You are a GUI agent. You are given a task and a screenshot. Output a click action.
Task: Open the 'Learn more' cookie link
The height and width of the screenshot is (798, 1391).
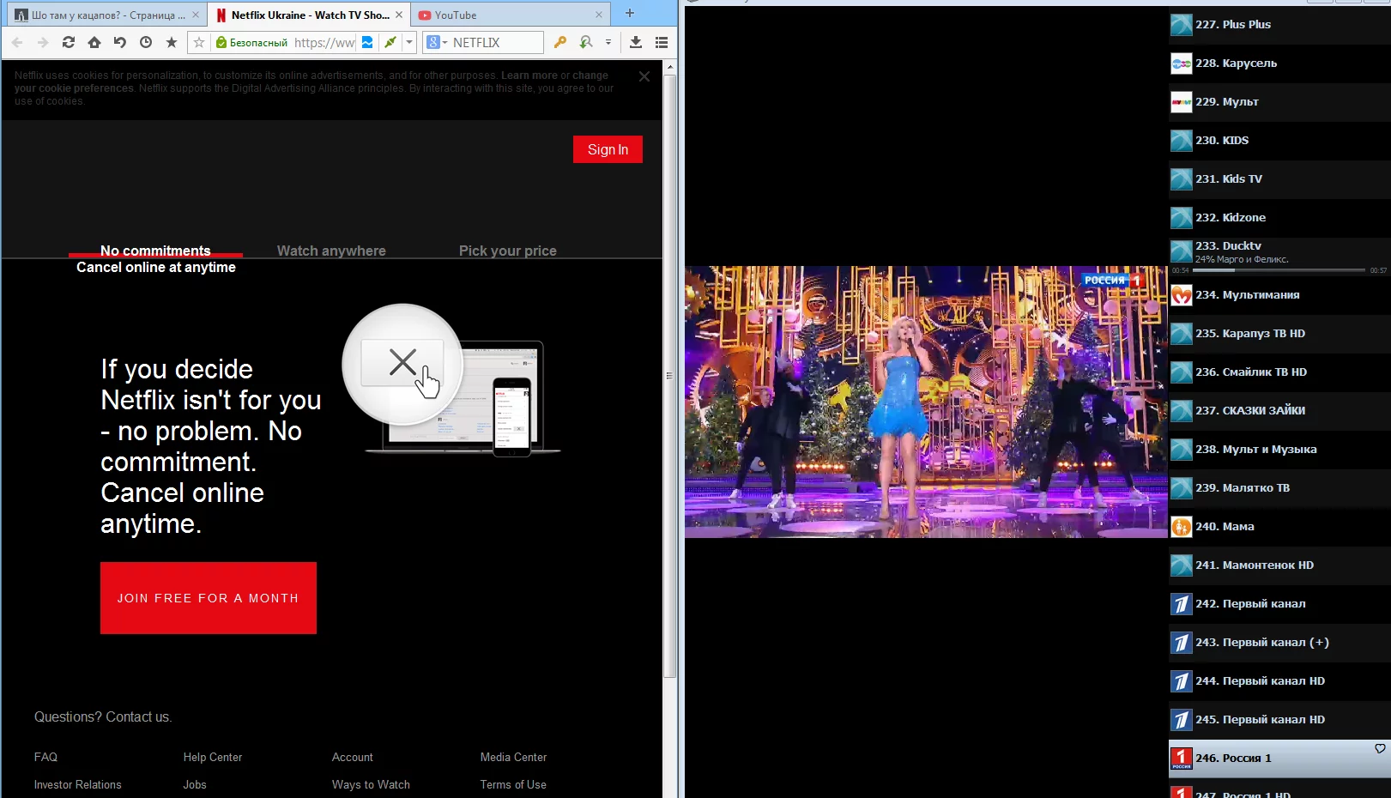(529, 76)
